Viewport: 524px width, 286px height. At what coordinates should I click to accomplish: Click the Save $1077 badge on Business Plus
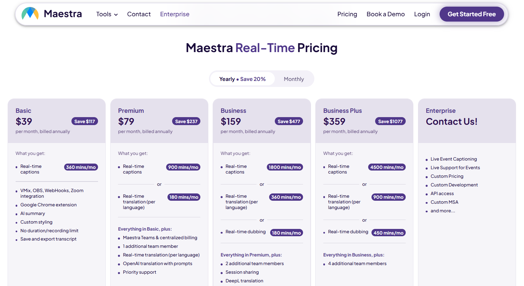click(390, 121)
